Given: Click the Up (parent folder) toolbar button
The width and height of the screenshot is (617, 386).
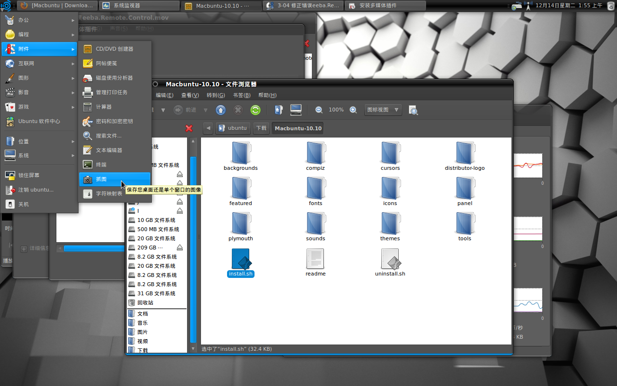Looking at the screenshot, I should tap(221, 110).
